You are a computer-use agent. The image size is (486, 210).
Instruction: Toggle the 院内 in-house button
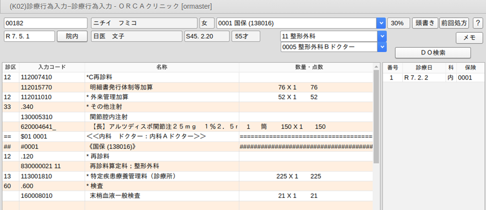click(x=72, y=36)
